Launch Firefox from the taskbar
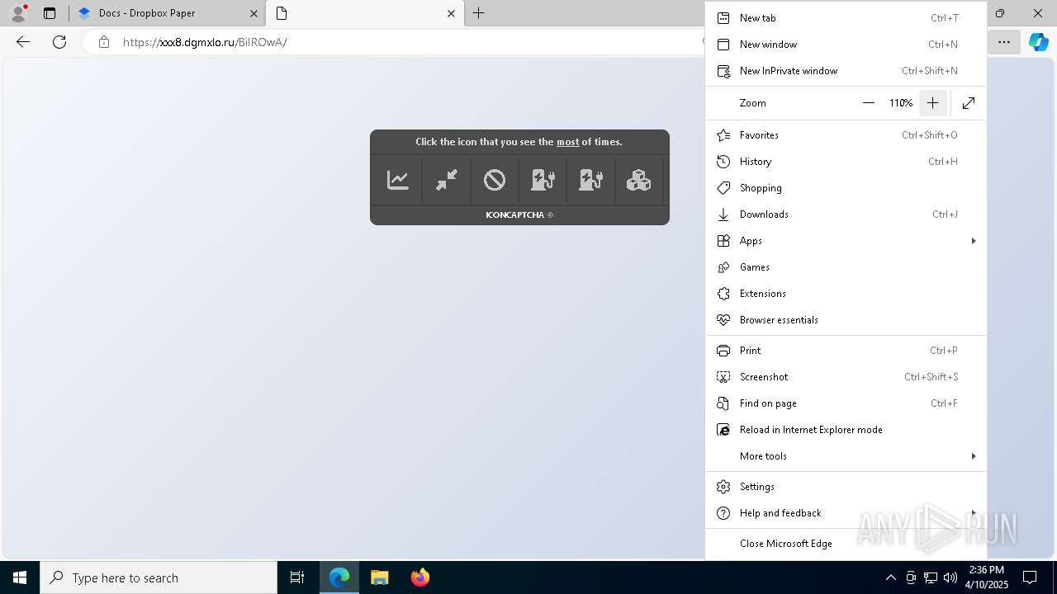Image resolution: width=1057 pixels, height=594 pixels. tap(420, 577)
